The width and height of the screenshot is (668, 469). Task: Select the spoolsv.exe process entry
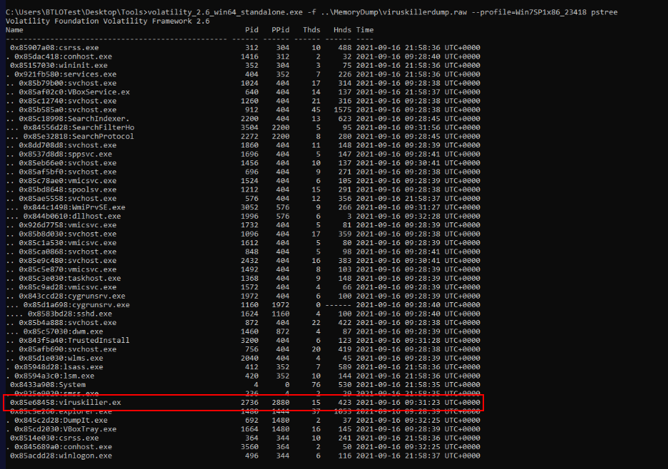pyautogui.click(x=68, y=190)
